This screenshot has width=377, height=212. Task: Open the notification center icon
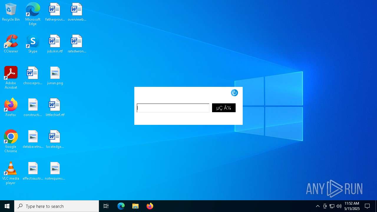(367, 206)
